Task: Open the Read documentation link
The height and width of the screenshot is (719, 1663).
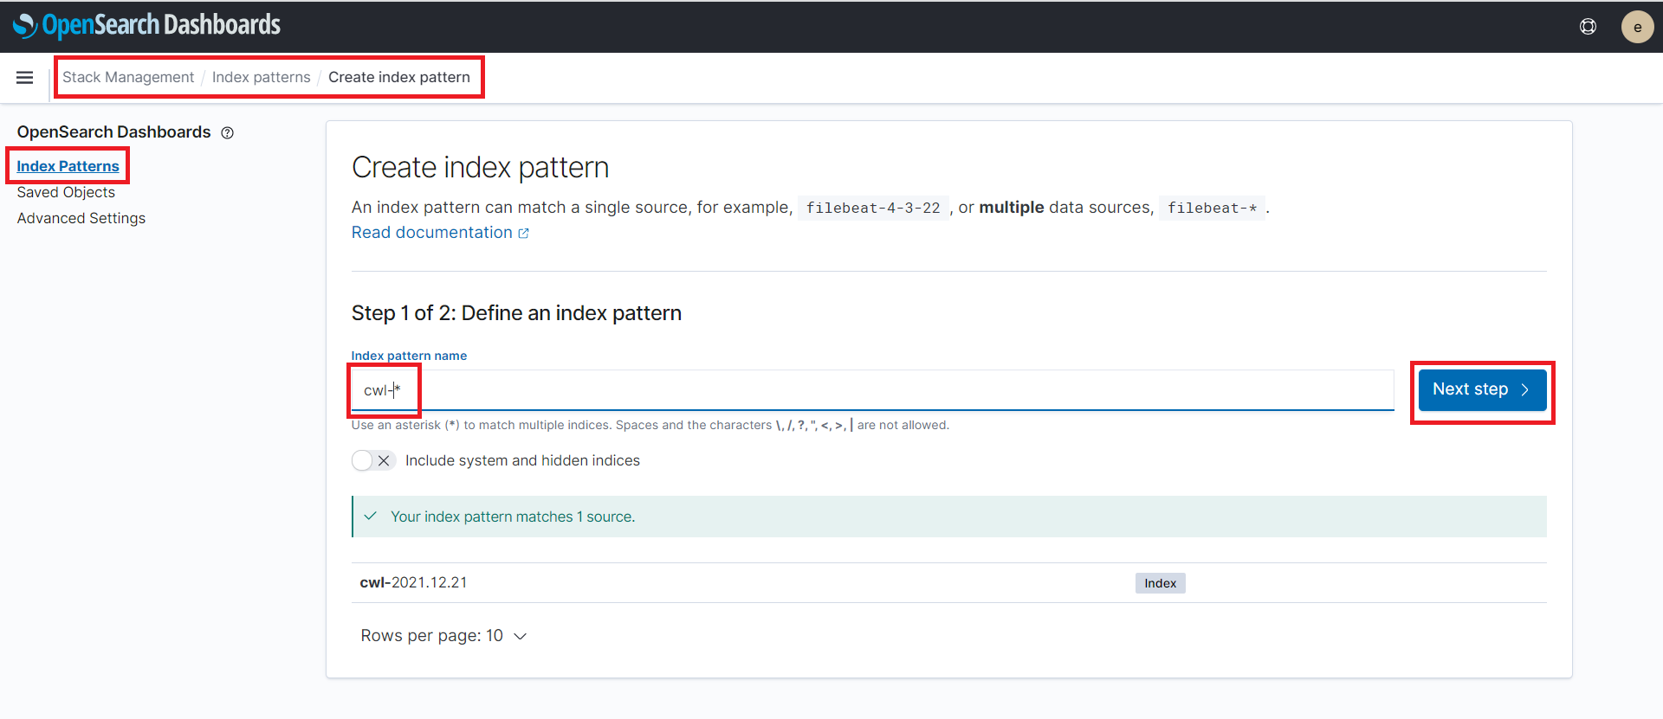Action: point(440,233)
